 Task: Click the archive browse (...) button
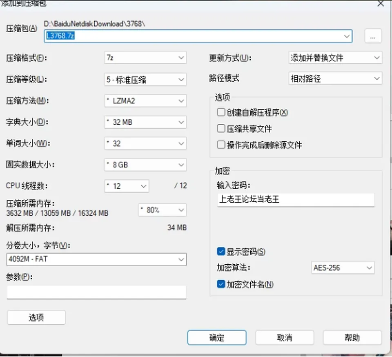coord(373,36)
